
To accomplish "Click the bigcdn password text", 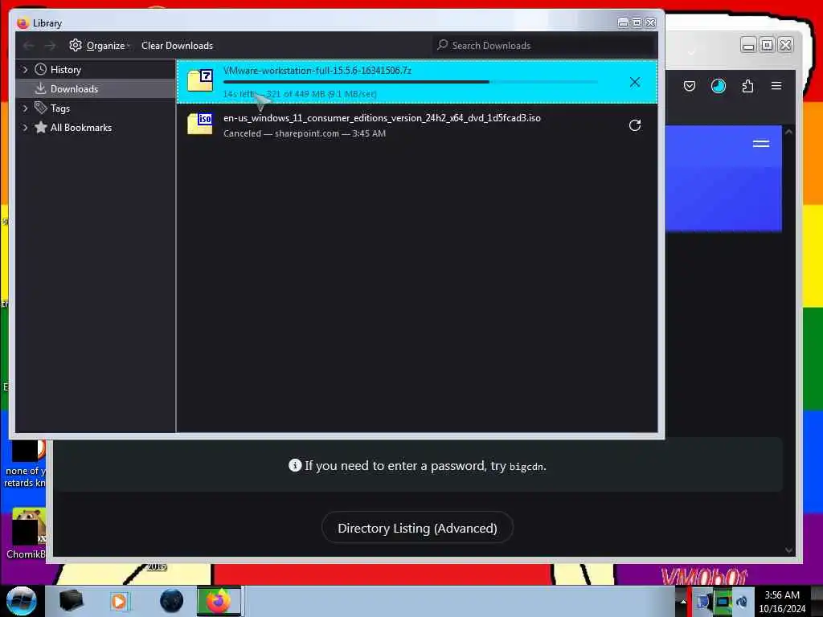I will pyautogui.click(x=526, y=467).
